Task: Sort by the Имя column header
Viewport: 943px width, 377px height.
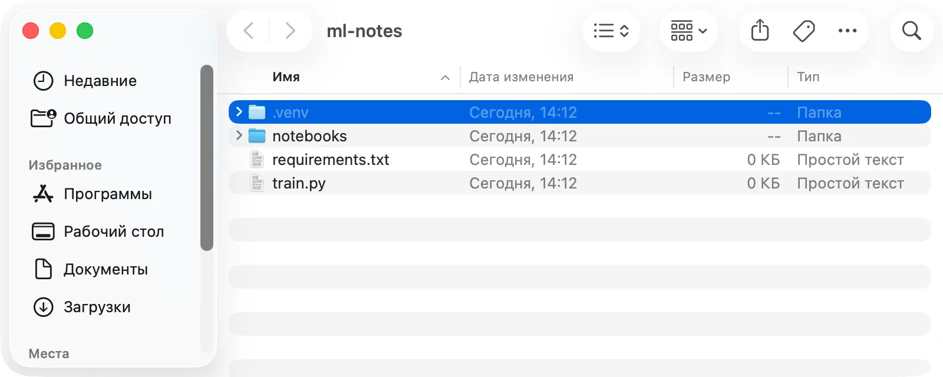Action: coord(286,77)
